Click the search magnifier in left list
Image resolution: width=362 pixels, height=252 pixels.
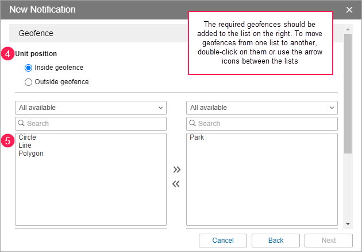coord(22,124)
